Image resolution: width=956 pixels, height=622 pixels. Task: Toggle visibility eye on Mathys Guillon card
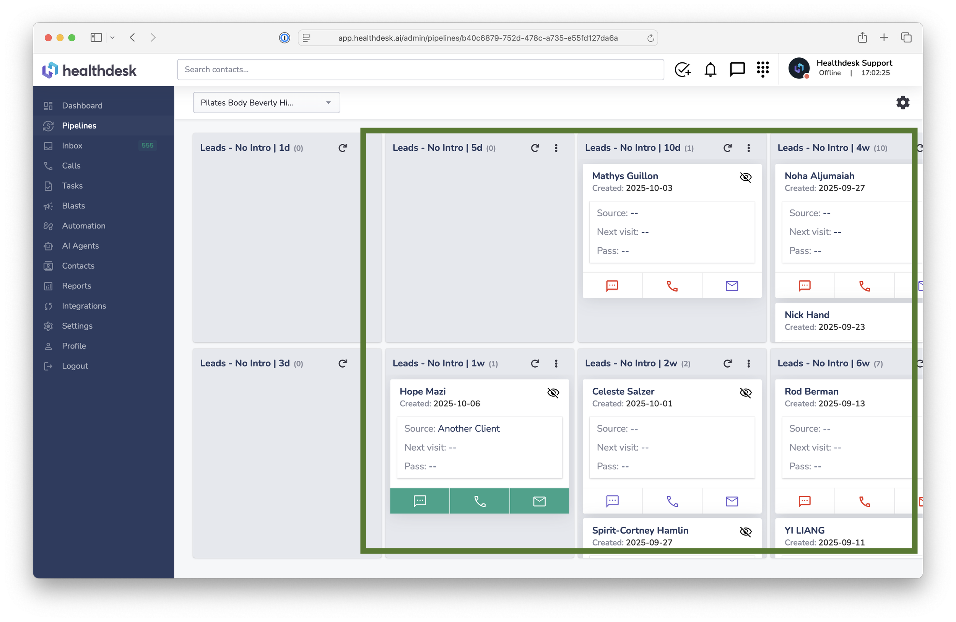point(745,177)
